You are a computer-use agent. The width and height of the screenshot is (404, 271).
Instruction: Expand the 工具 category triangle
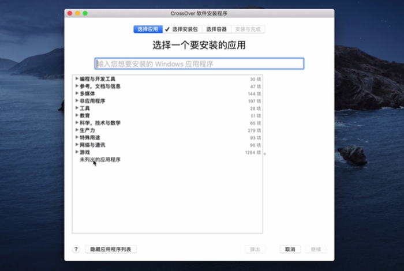(77, 108)
